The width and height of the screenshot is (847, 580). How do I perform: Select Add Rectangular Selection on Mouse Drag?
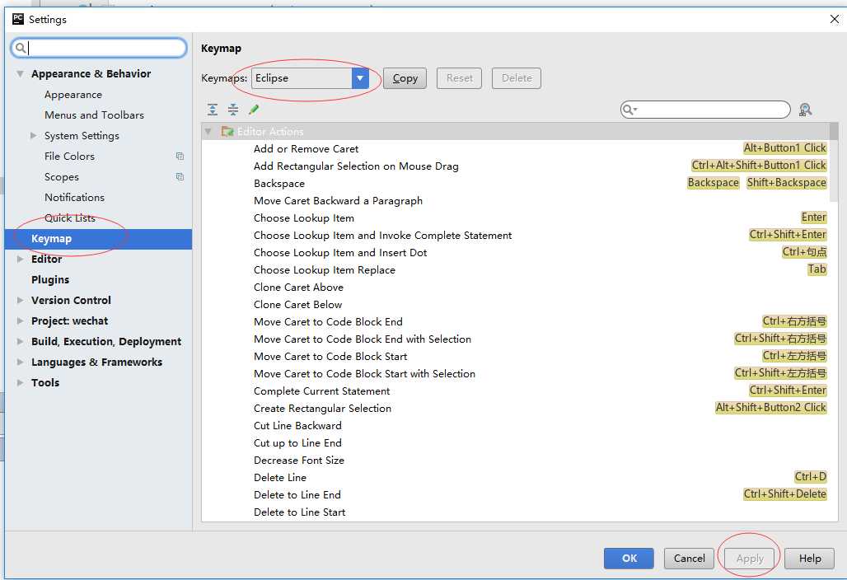(x=356, y=166)
